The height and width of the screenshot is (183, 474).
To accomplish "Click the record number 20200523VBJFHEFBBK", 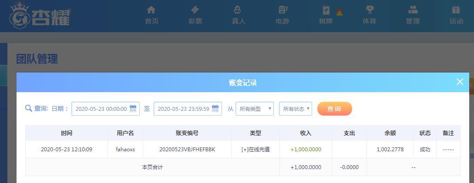I will [x=187, y=149].
